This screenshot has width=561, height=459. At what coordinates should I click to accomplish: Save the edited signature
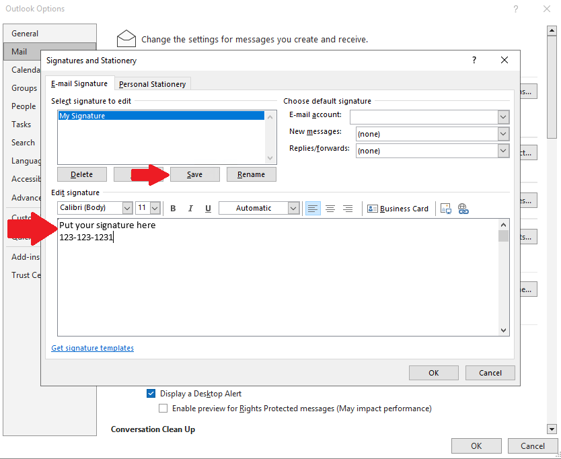(195, 174)
